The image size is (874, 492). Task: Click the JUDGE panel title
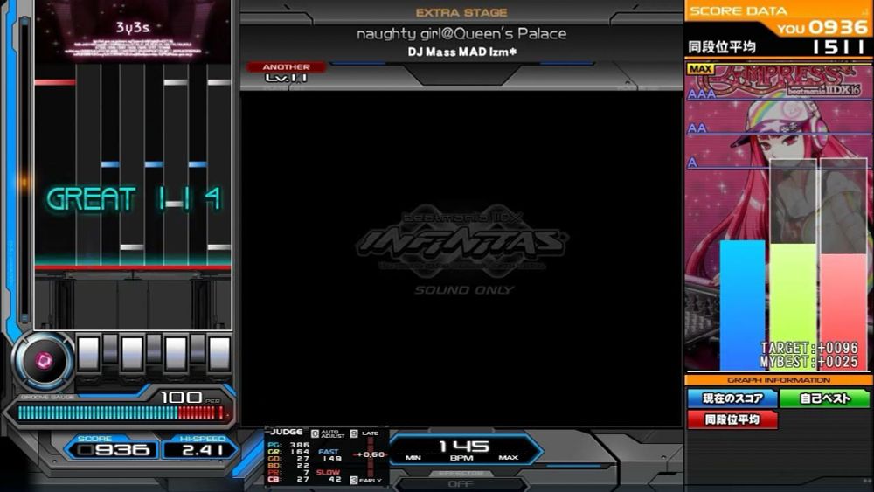(287, 432)
